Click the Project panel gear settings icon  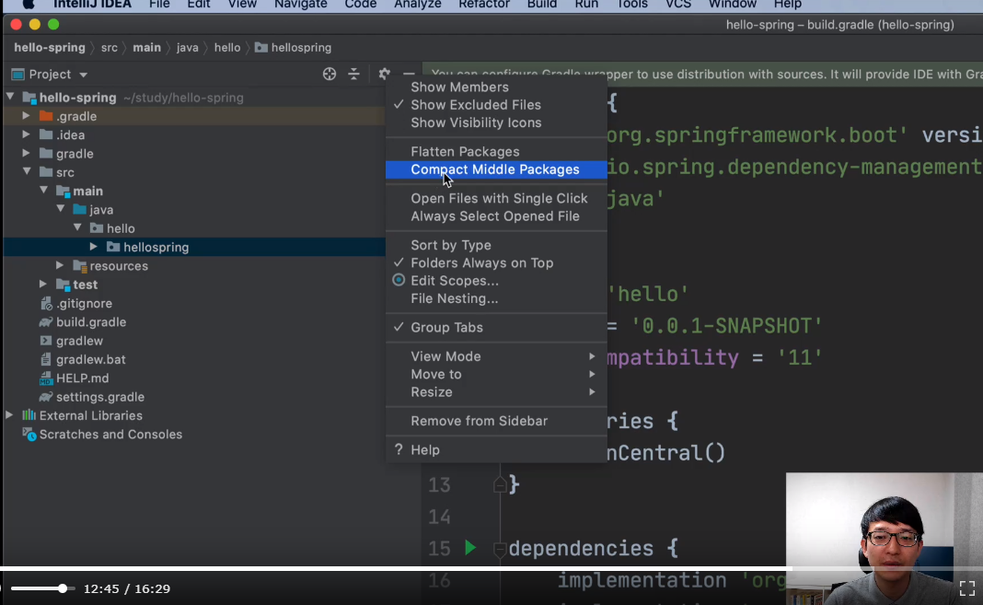click(385, 74)
